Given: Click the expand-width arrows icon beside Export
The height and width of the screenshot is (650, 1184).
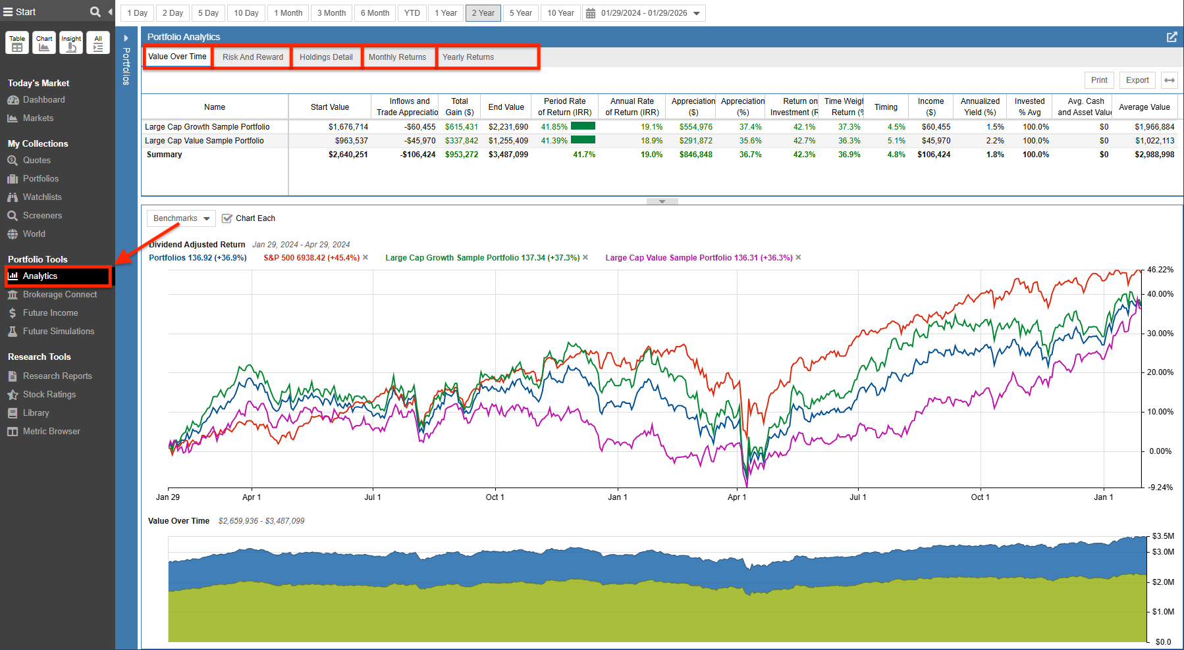Looking at the screenshot, I should coord(1170,80).
